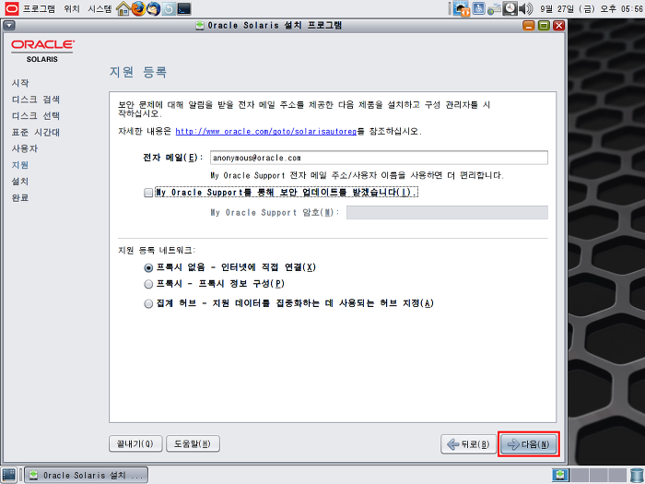The image size is (645, 484).
Task: Open the 위치 menu
Action: point(72,8)
